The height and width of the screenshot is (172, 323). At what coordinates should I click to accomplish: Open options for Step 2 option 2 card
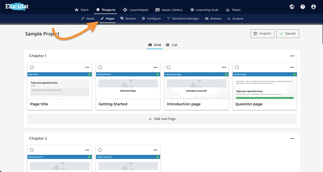[155, 150]
